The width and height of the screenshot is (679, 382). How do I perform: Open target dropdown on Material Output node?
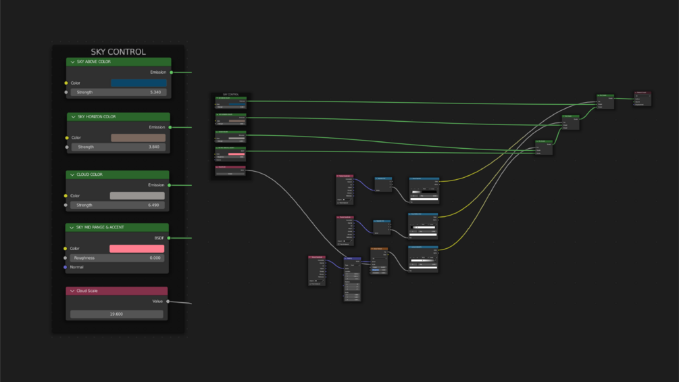tap(643, 96)
